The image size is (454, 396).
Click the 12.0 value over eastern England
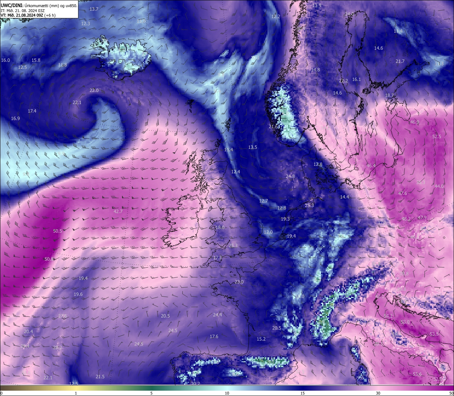(x=268, y=232)
